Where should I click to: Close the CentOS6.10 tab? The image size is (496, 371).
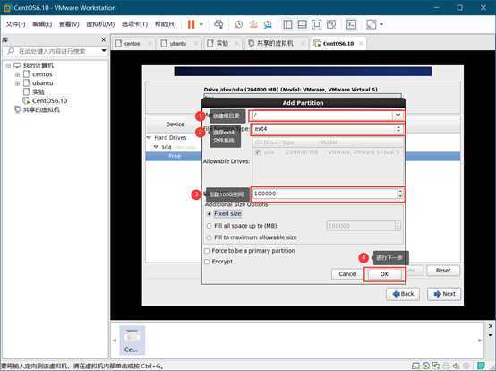(x=361, y=43)
